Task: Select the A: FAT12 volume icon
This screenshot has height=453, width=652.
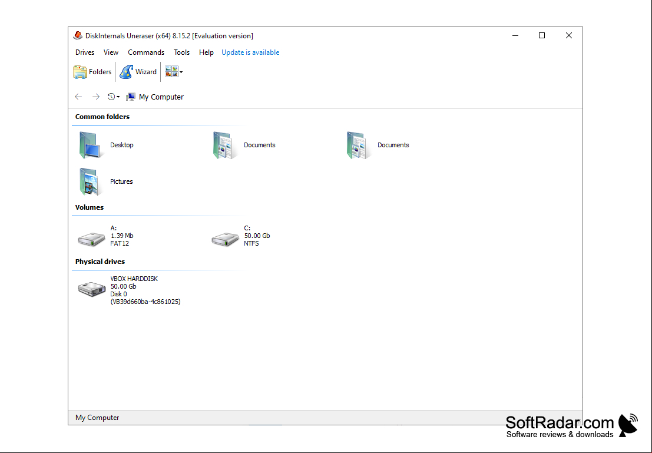Action: (x=91, y=239)
